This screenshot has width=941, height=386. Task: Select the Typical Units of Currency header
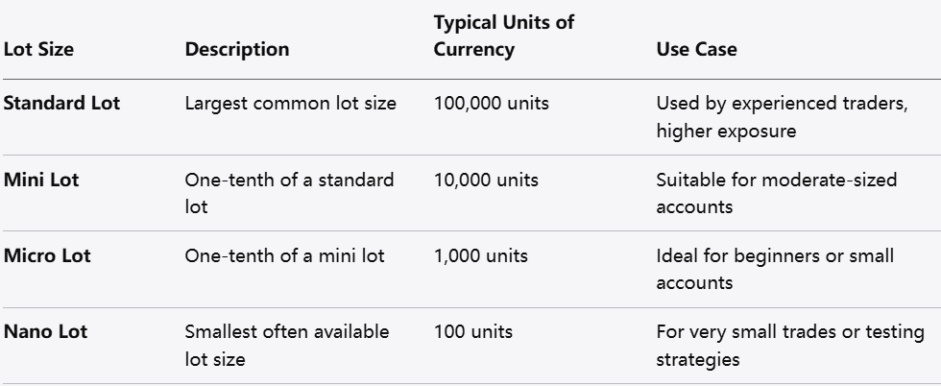tap(503, 36)
